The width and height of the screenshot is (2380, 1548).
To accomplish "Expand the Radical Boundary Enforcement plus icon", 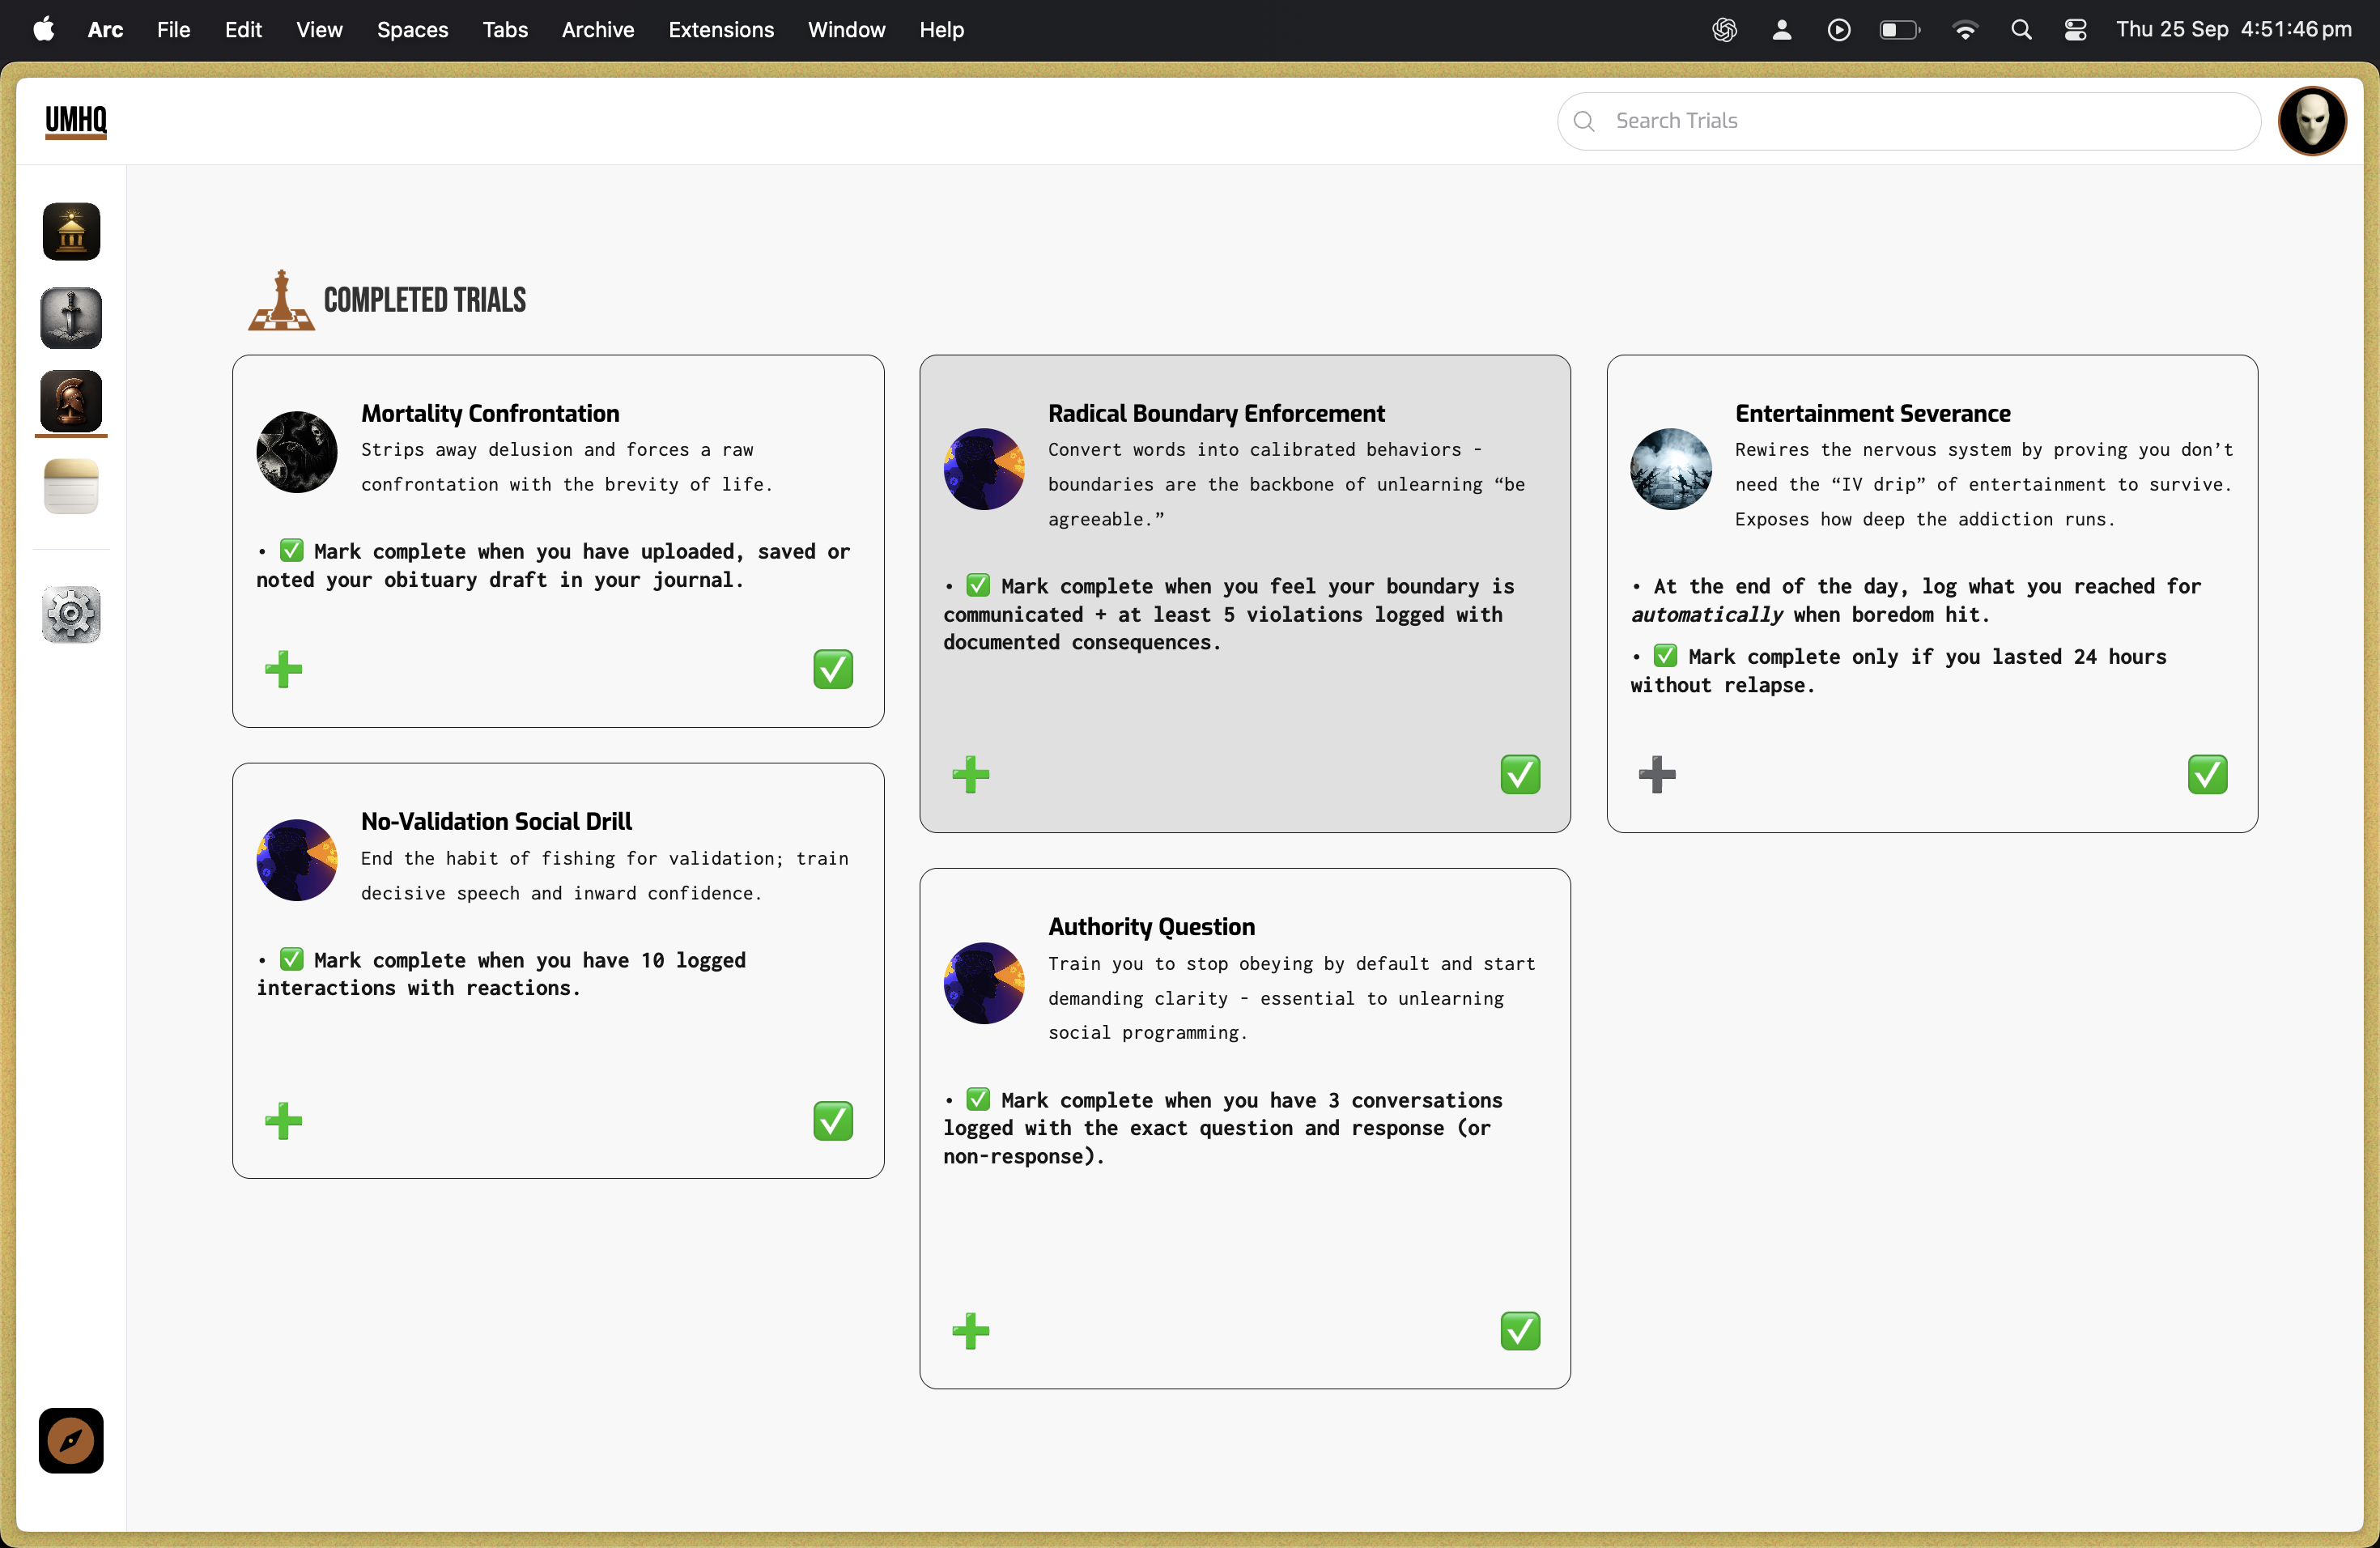I will [970, 774].
